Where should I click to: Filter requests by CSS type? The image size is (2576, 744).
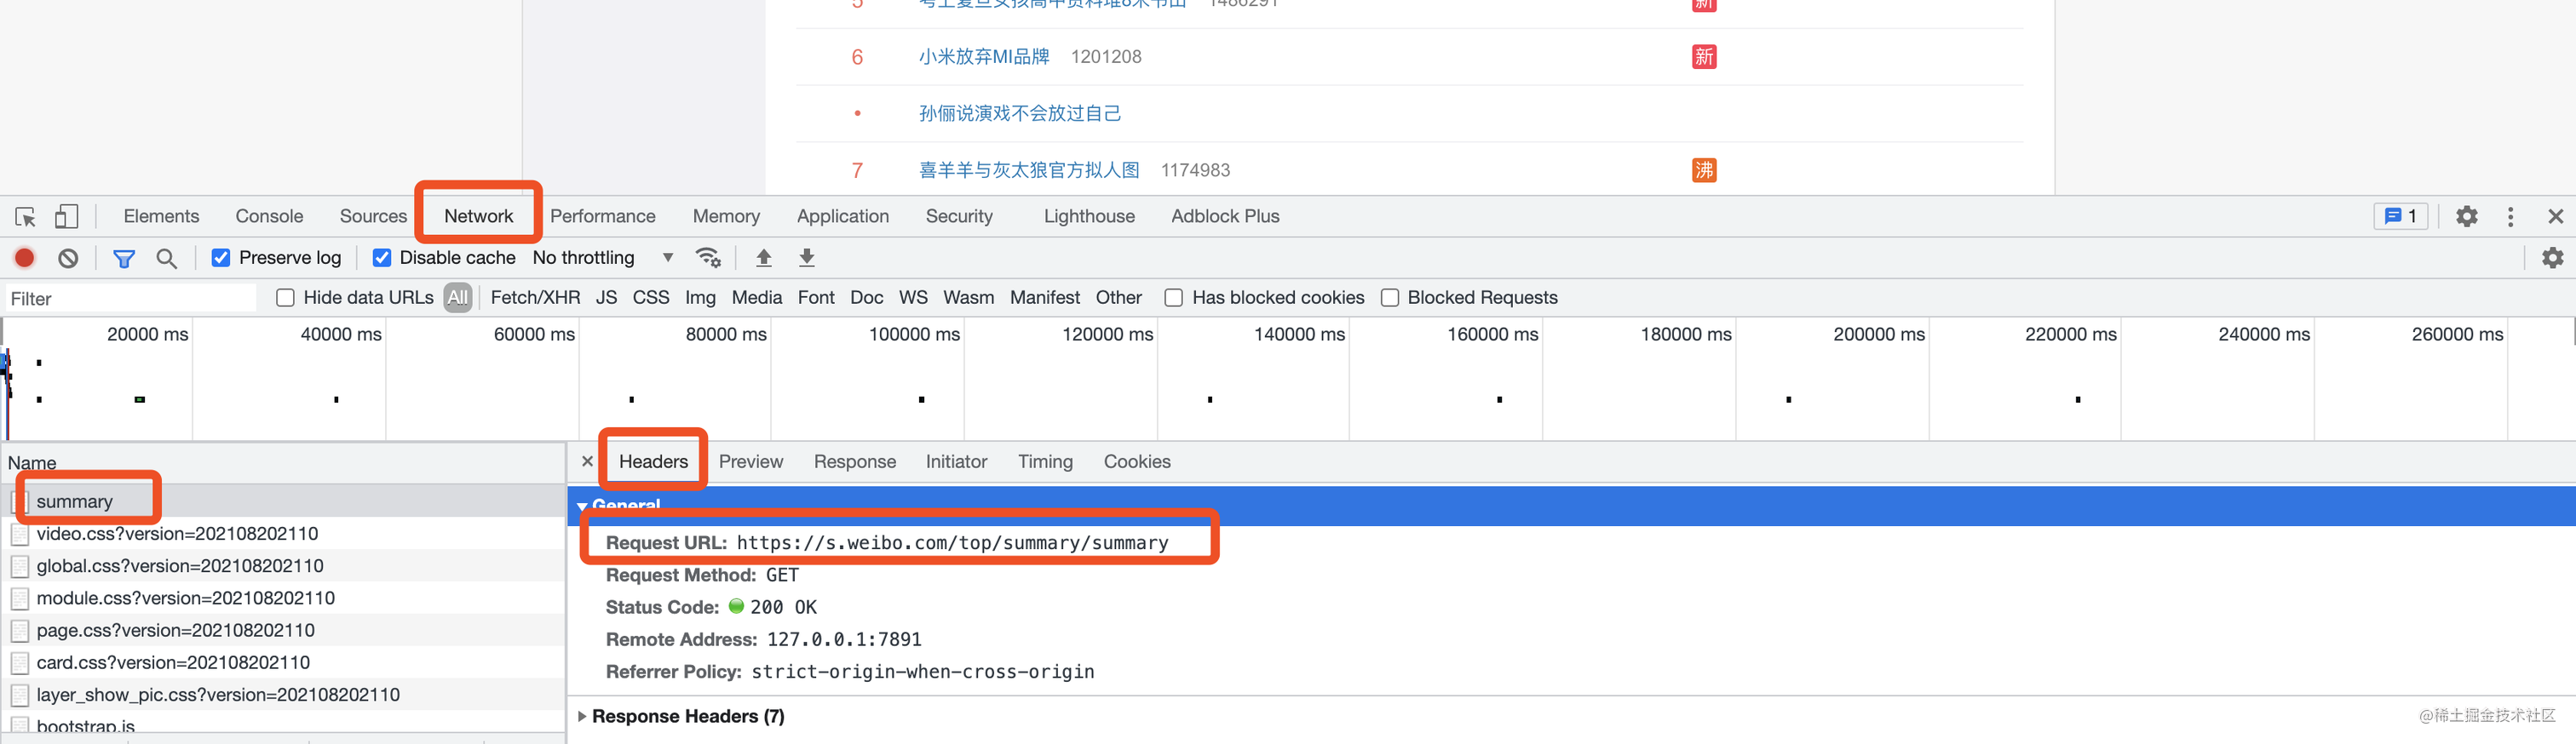tap(651, 298)
